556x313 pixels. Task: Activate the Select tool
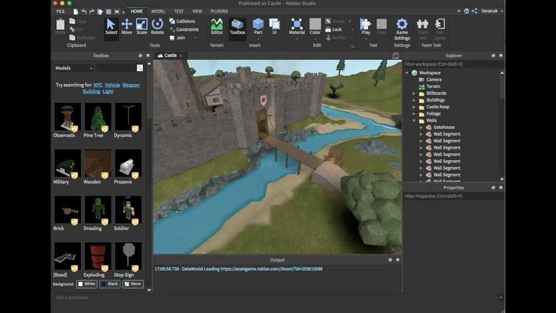(x=111, y=27)
